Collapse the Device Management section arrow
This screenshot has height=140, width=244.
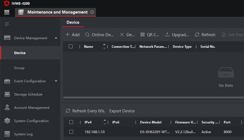pos(56,38)
